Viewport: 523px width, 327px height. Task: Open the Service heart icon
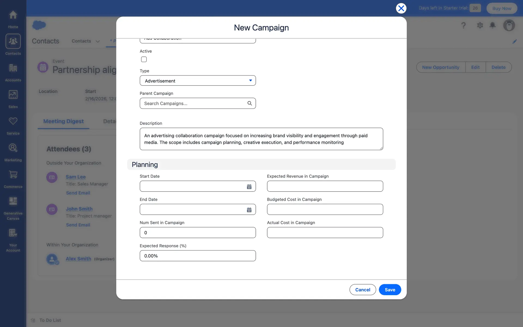coord(13,125)
